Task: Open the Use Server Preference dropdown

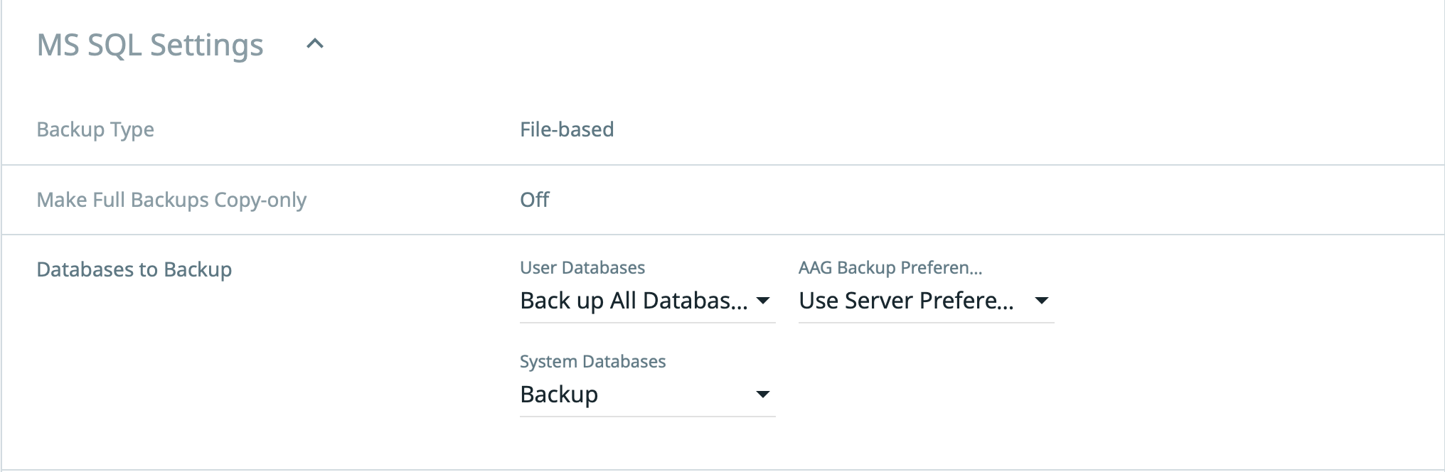Action: coord(906,301)
